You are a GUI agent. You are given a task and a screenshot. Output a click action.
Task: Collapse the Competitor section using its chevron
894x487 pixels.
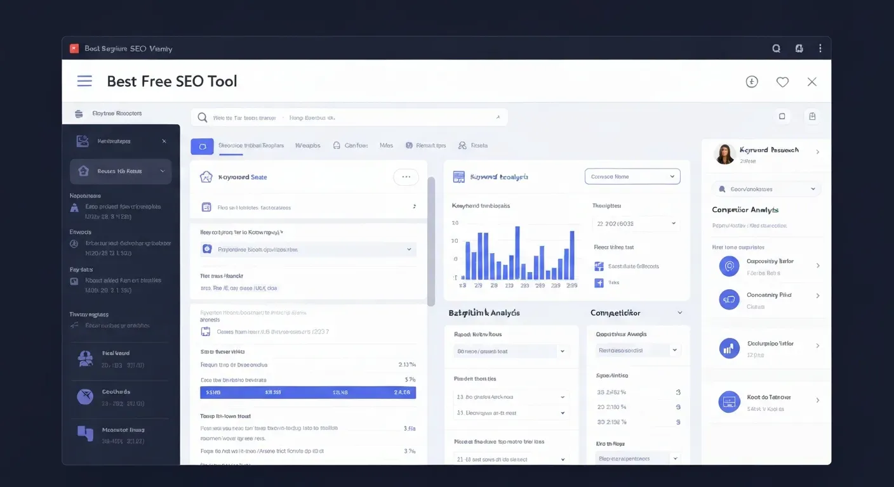679,313
